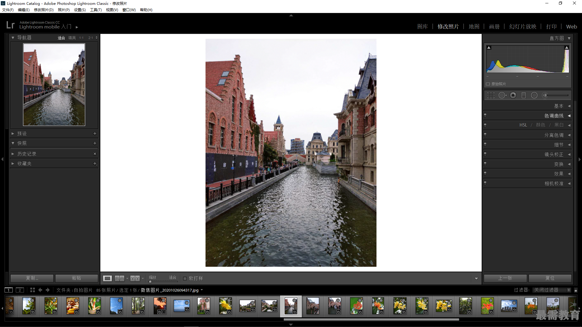
Task: Switch to Before/After YY view
Action: coord(135,278)
